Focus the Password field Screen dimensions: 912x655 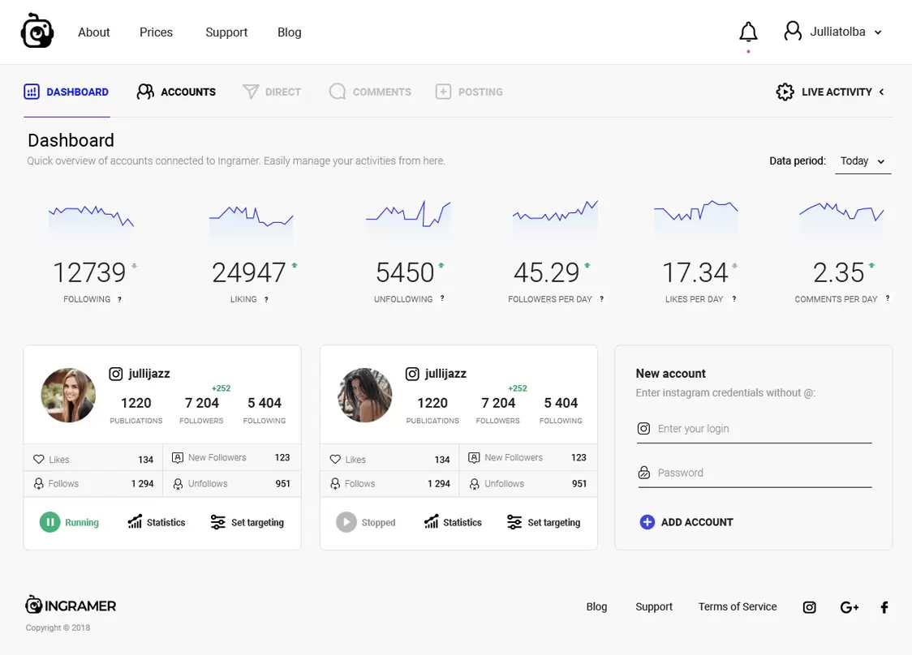click(754, 473)
